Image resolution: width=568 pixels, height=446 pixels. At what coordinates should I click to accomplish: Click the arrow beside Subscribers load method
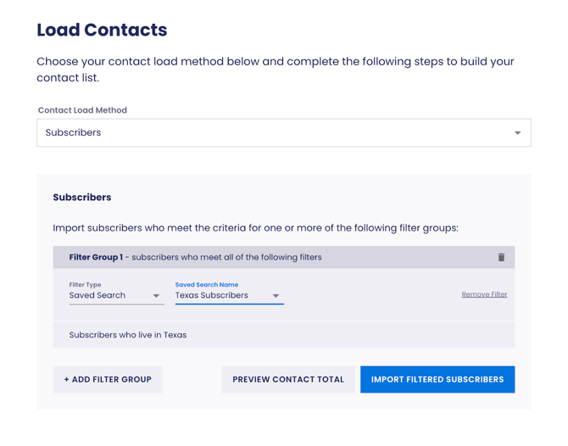517,133
